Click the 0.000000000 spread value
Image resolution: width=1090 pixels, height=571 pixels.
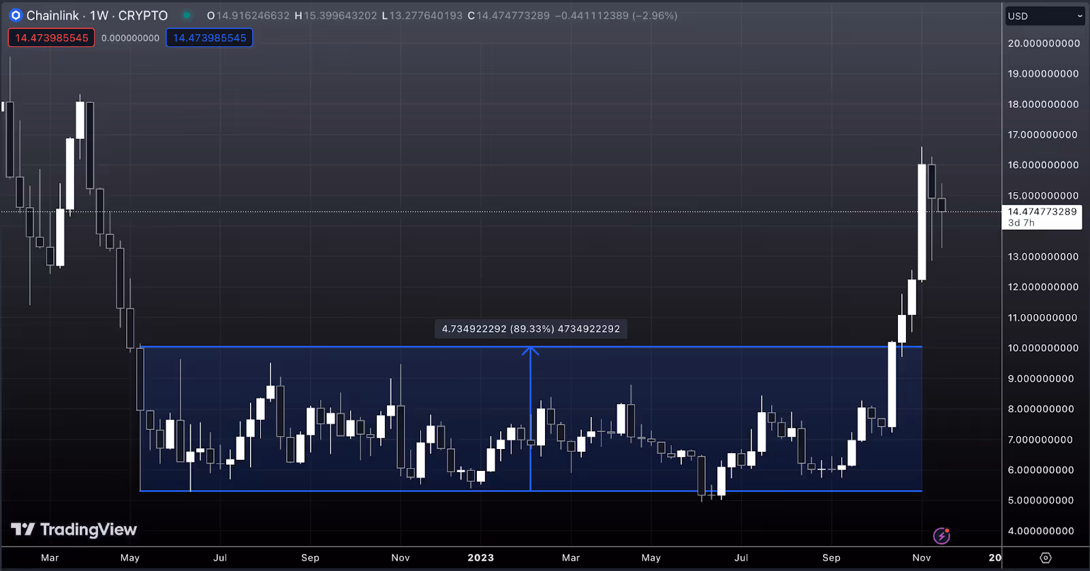(x=130, y=38)
